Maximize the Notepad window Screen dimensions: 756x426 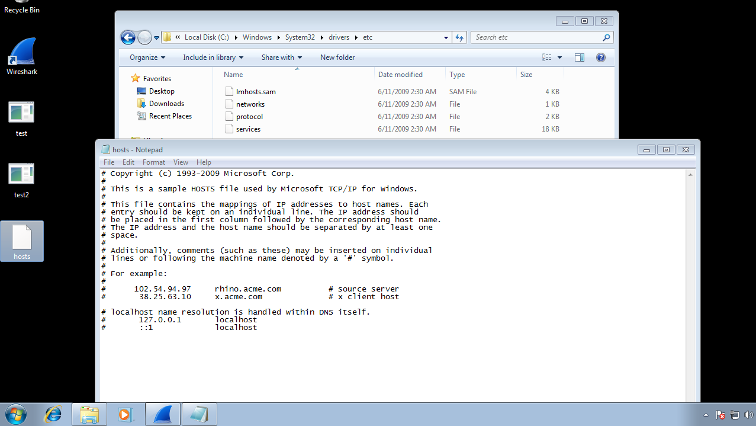(x=666, y=150)
